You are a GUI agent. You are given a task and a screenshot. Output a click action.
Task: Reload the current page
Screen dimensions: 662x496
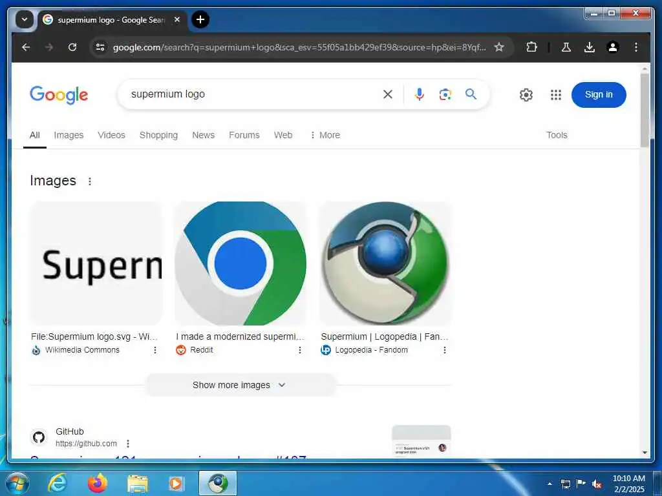pos(72,47)
